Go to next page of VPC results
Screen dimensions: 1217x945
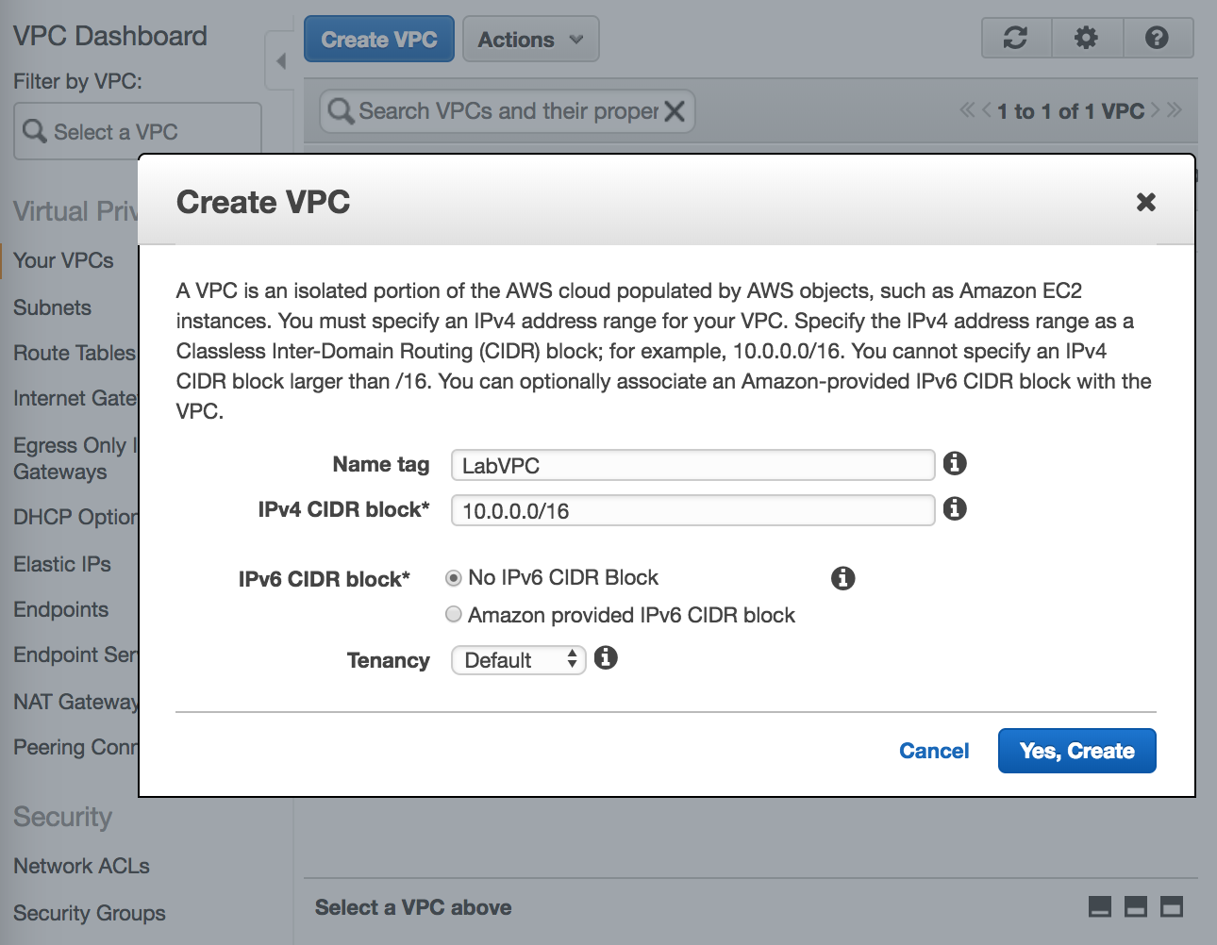(x=1155, y=110)
